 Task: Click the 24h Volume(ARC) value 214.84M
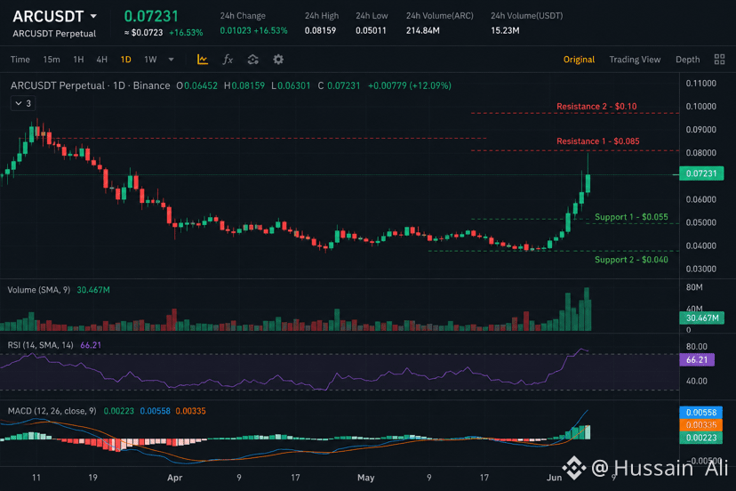coord(422,30)
